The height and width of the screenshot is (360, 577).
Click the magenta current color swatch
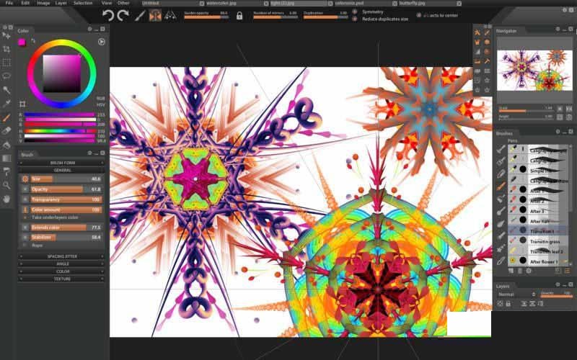(22, 42)
